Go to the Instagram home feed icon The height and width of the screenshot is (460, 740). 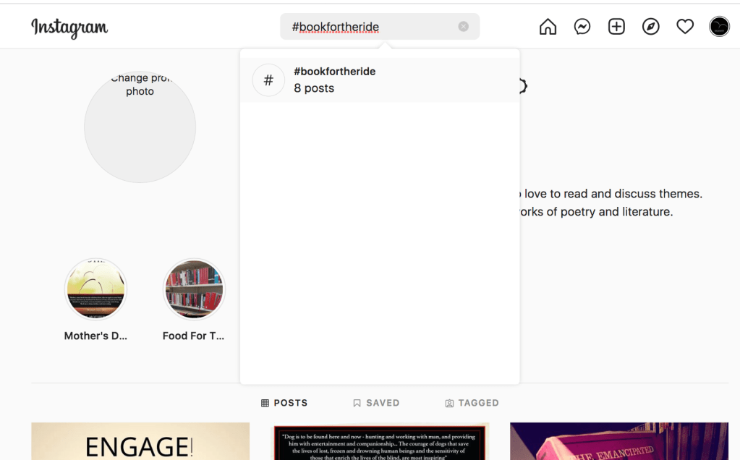[548, 27]
